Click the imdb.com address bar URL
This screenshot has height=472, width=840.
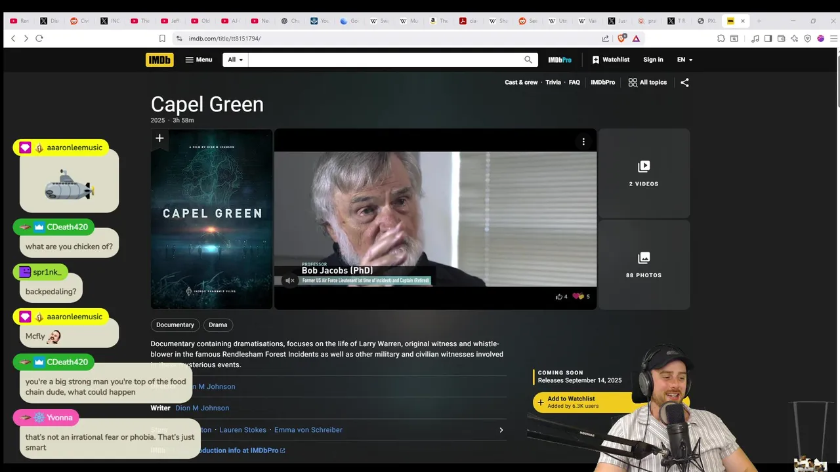pos(224,39)
